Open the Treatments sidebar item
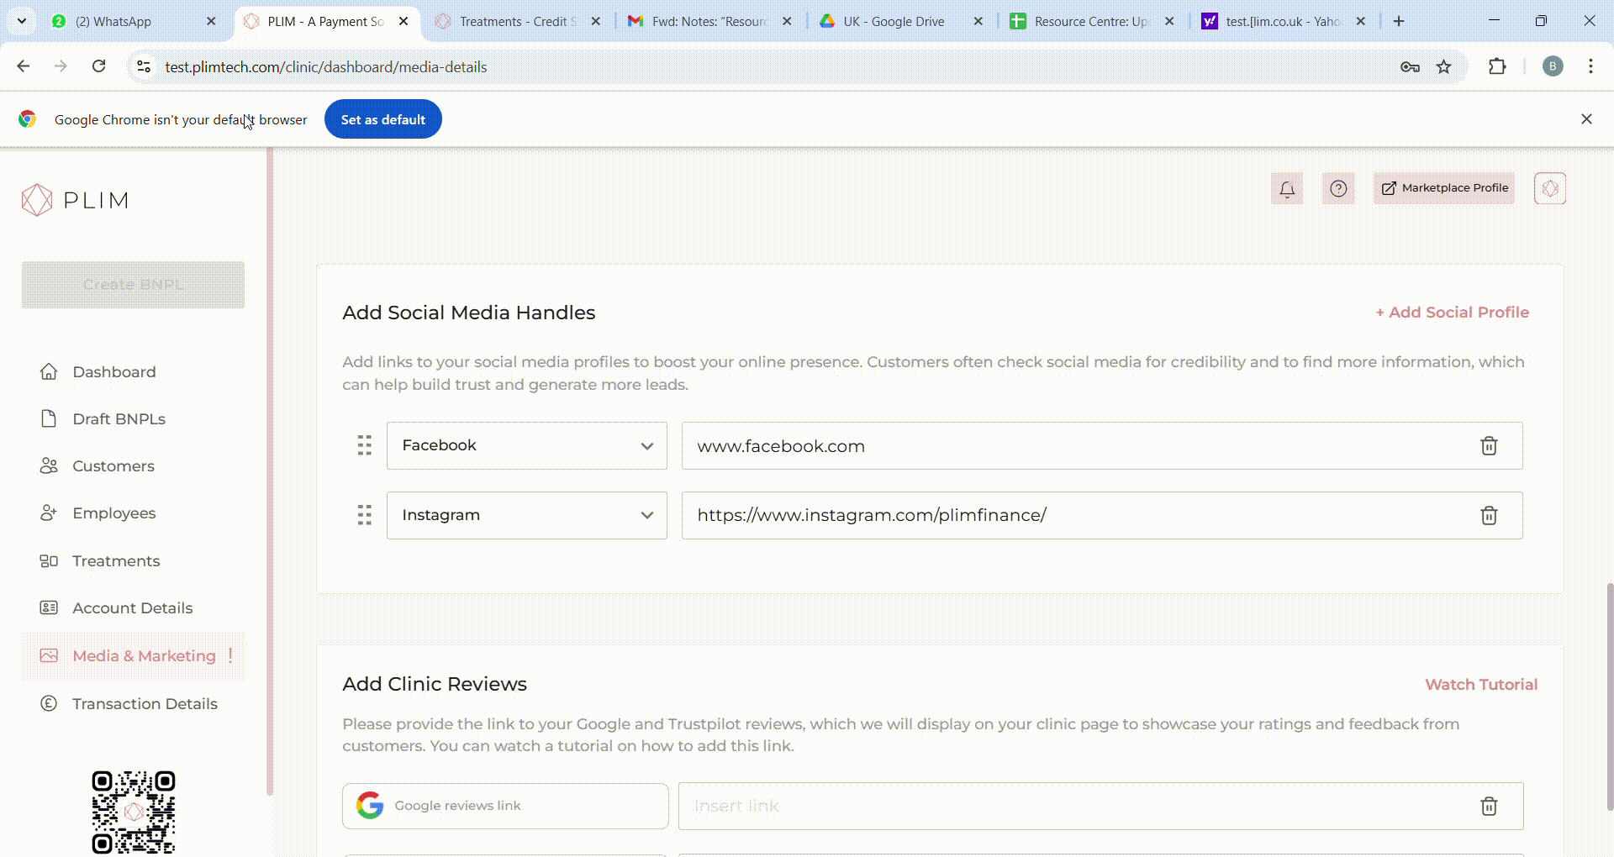The image size is (1614, 857). click(x=116, y=560)
